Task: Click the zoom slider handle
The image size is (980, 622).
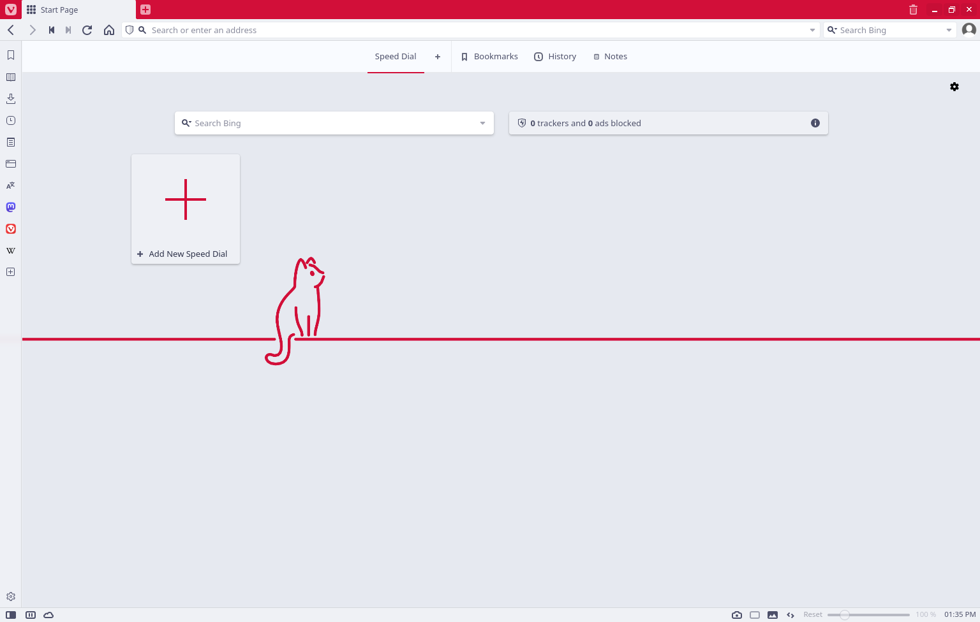Action: click(845, 615)
